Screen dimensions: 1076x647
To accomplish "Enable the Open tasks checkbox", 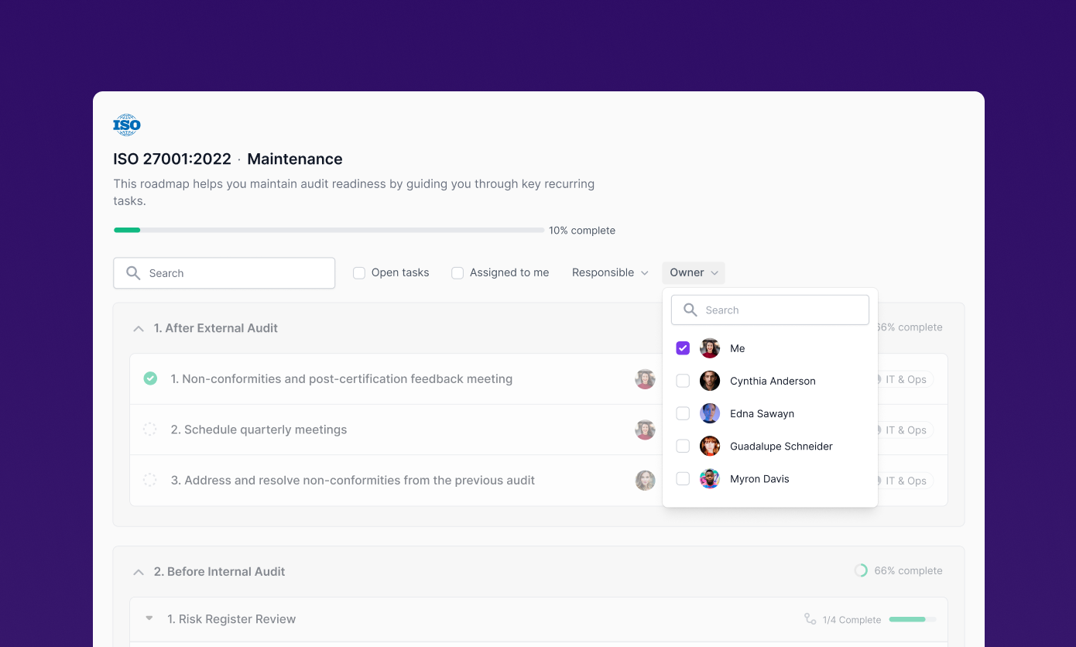I will pos(359,273).
